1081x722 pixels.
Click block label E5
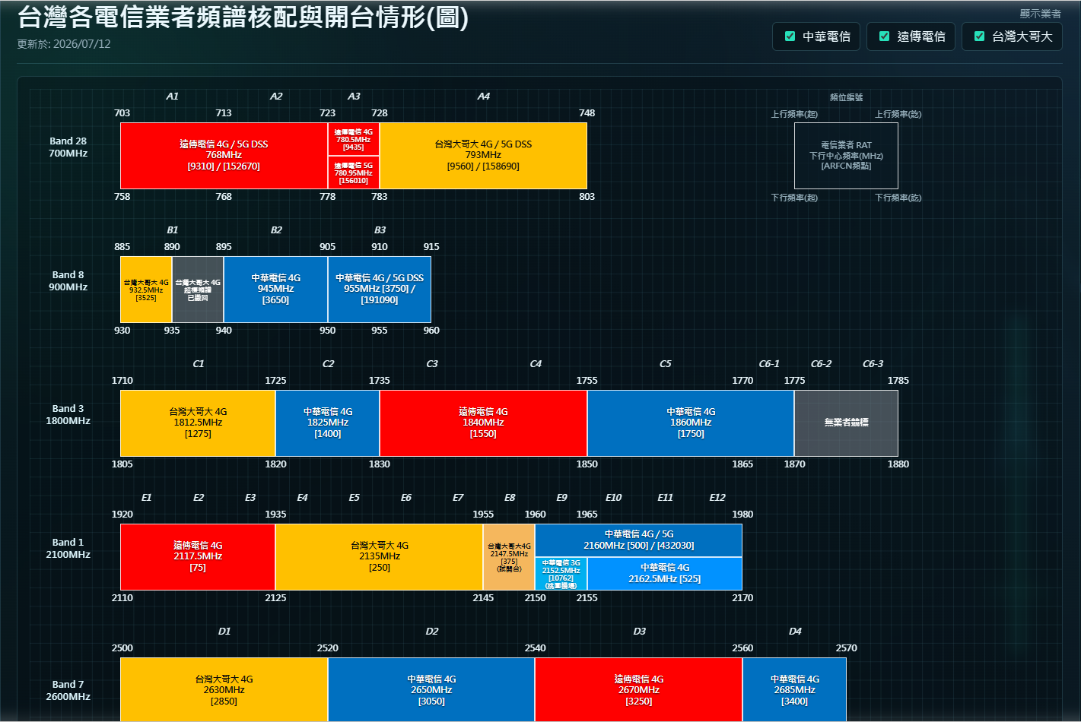[355, 498]
